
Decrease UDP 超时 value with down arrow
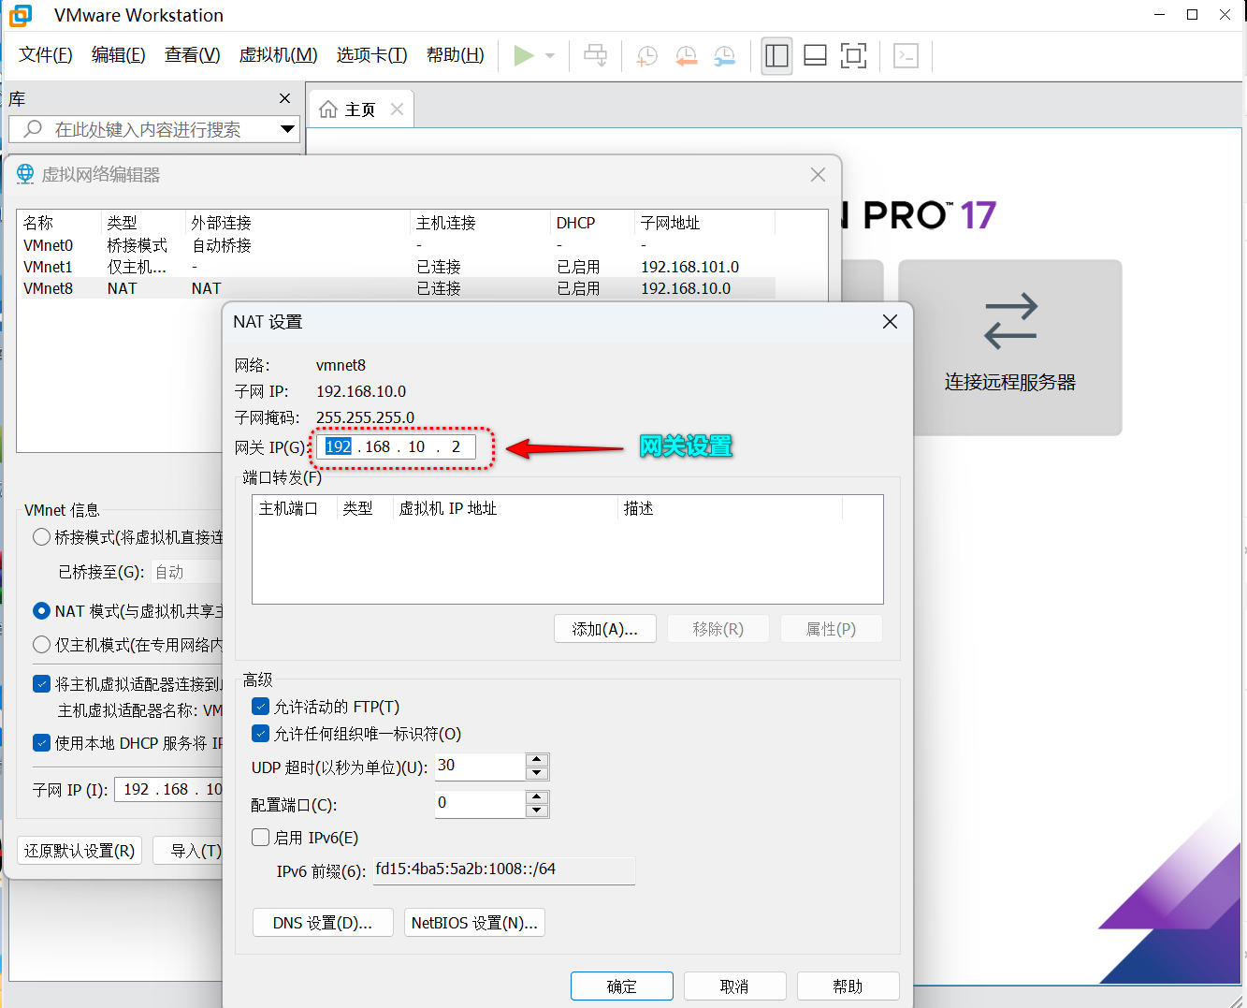point(537,774)
